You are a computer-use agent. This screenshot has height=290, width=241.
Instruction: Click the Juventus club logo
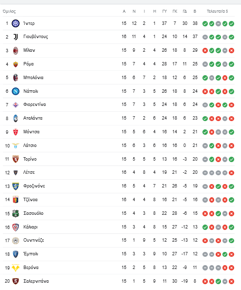click(x=16, y=37)
